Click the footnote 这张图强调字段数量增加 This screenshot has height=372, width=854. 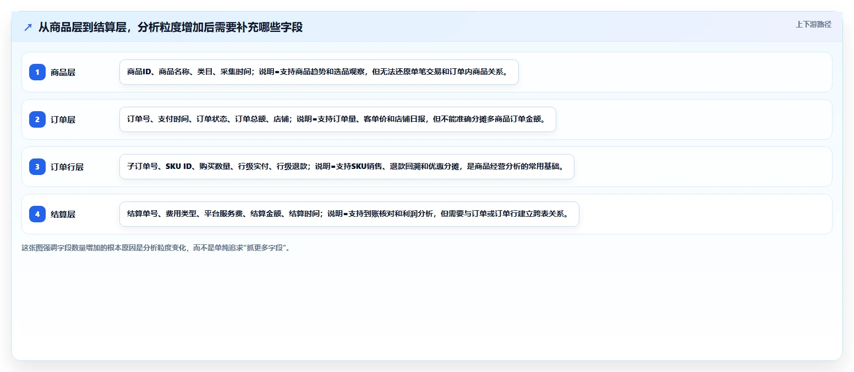[x=157, y=248]
